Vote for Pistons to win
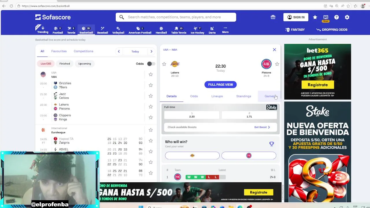The height and width of the screenshot is (208, 370). 249,155
